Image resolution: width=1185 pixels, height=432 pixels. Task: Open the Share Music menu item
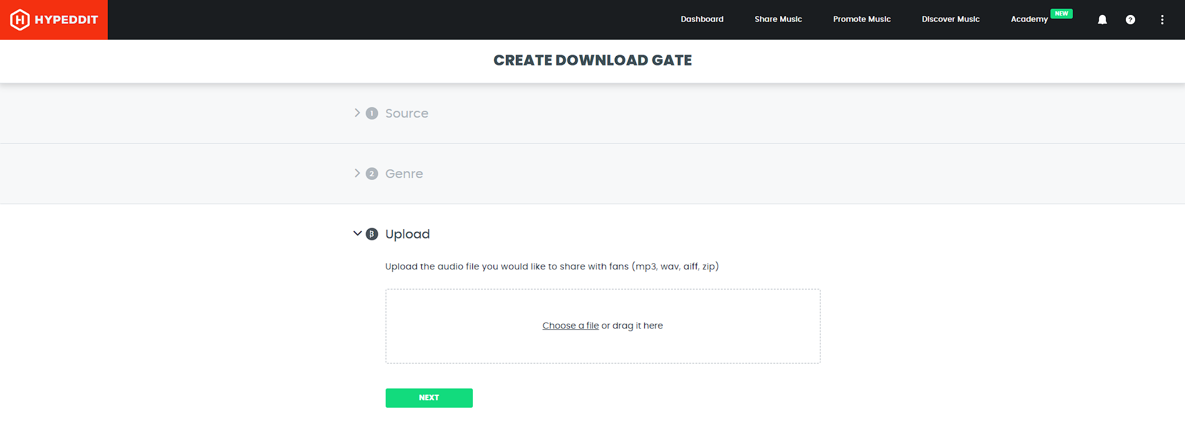pos(778,19)
